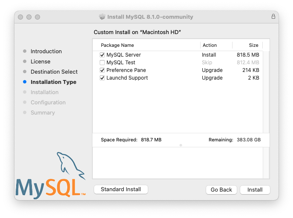
Task: Click the package list vertical scrollbar
Action: 266,92
